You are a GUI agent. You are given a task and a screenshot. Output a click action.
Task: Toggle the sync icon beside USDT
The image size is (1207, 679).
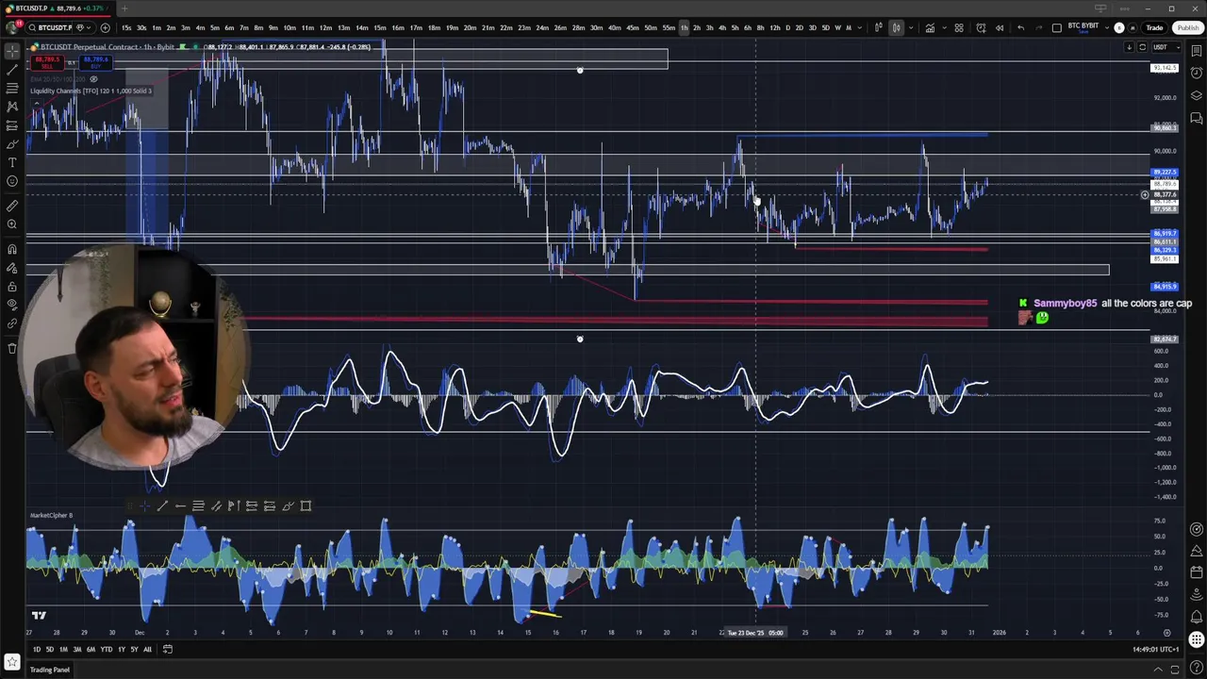click(x=1142, y=47)
